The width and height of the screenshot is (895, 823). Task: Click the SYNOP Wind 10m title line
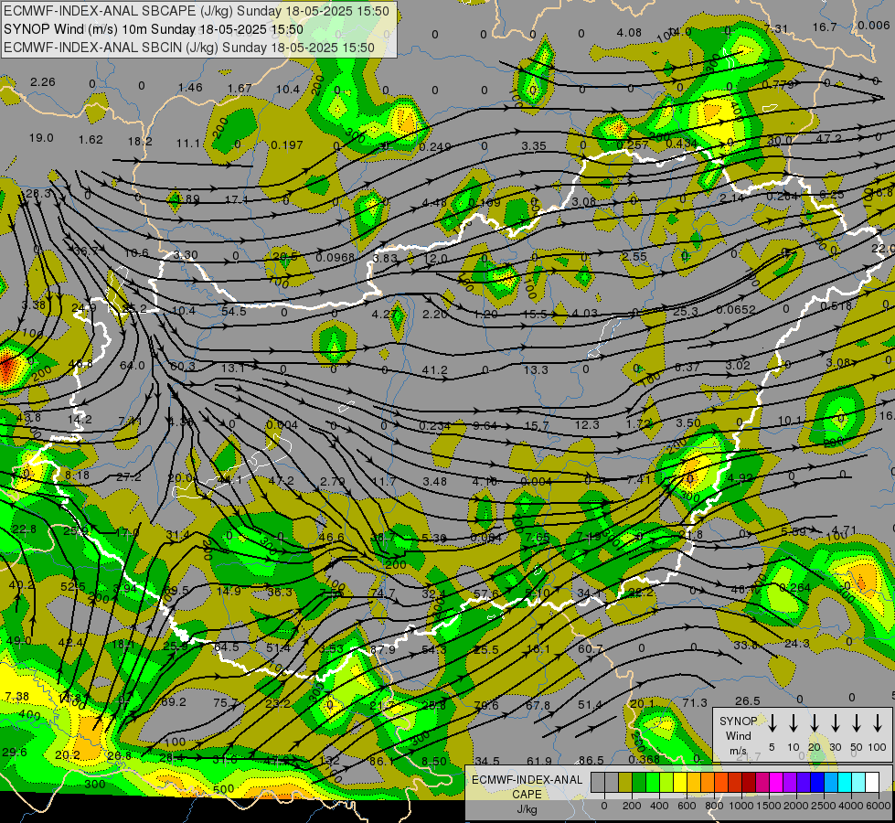pos(153,29)
